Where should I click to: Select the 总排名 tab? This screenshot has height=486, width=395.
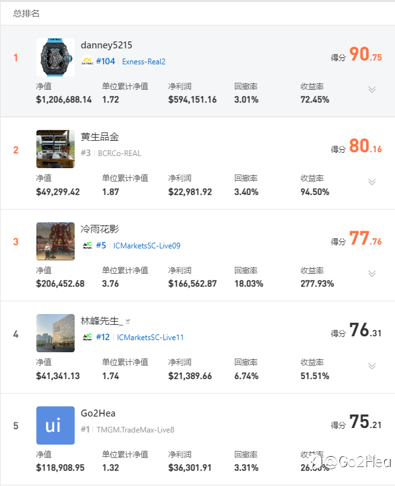(x=26, y=13)
